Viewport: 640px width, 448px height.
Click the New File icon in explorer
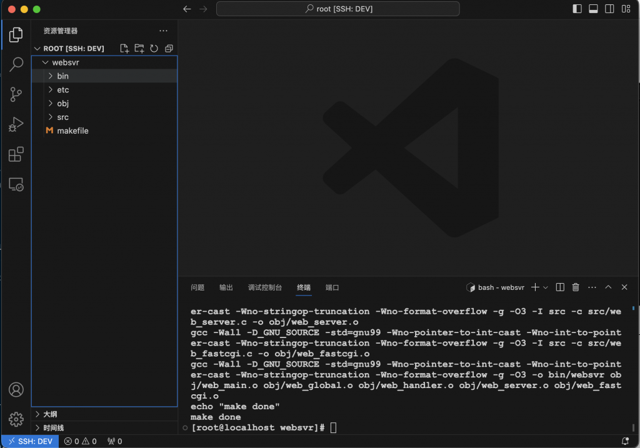tap(124, 49)
